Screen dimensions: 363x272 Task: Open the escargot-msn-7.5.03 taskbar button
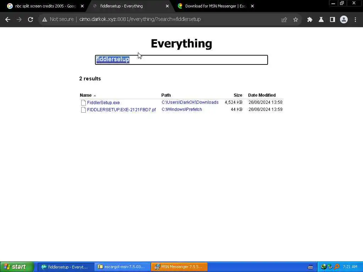(x=123, y=267)
